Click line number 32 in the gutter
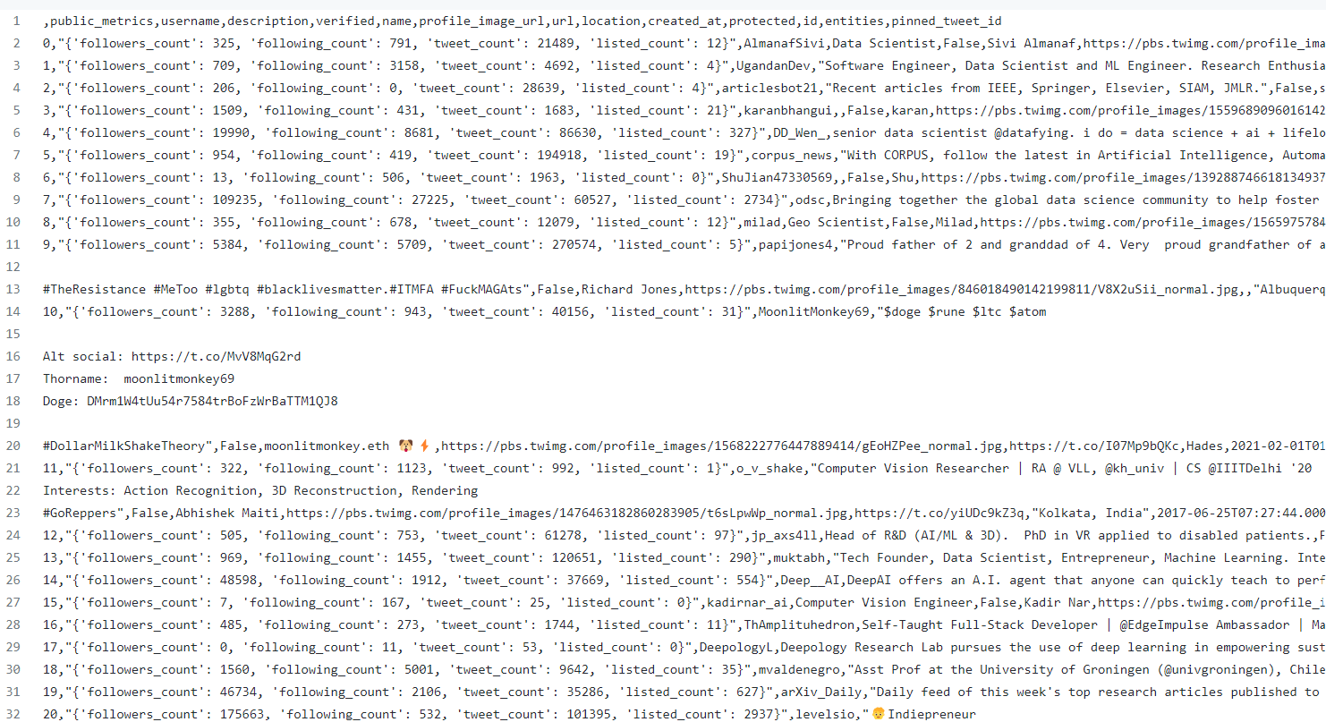This screenshot has height=722, width=1326. pos(17,714)
